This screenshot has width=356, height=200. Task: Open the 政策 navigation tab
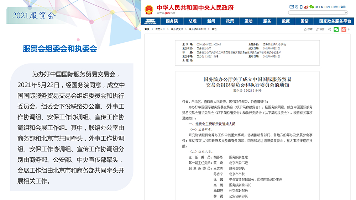coord(230,21)
